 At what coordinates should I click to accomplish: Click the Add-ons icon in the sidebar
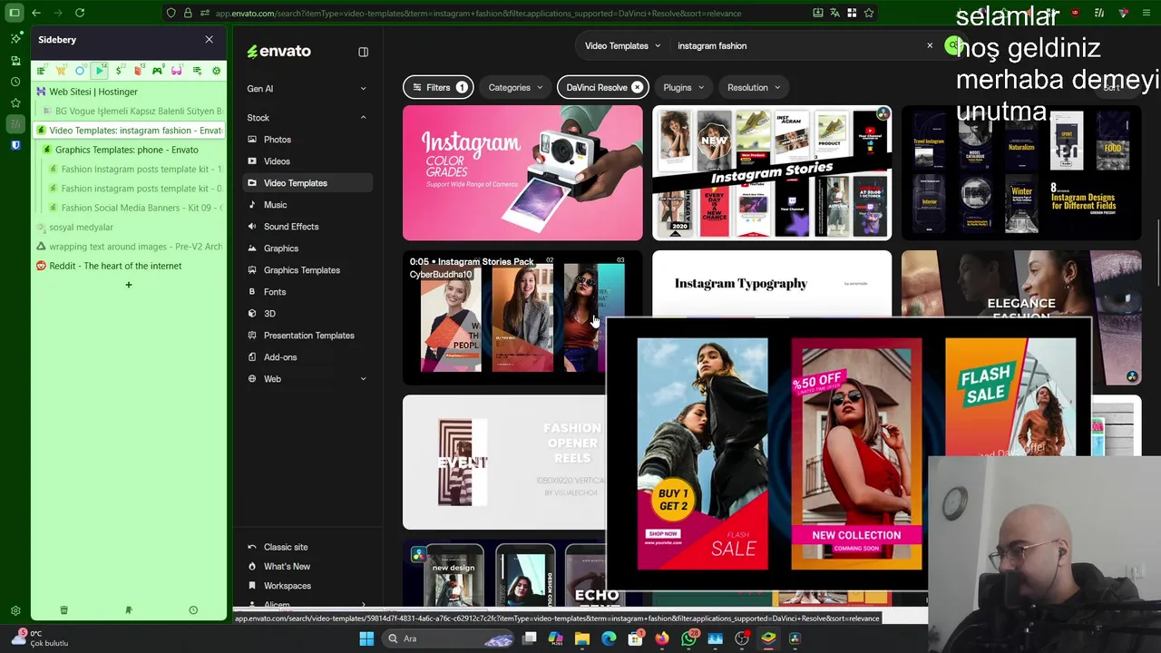(x=252, y=357)
